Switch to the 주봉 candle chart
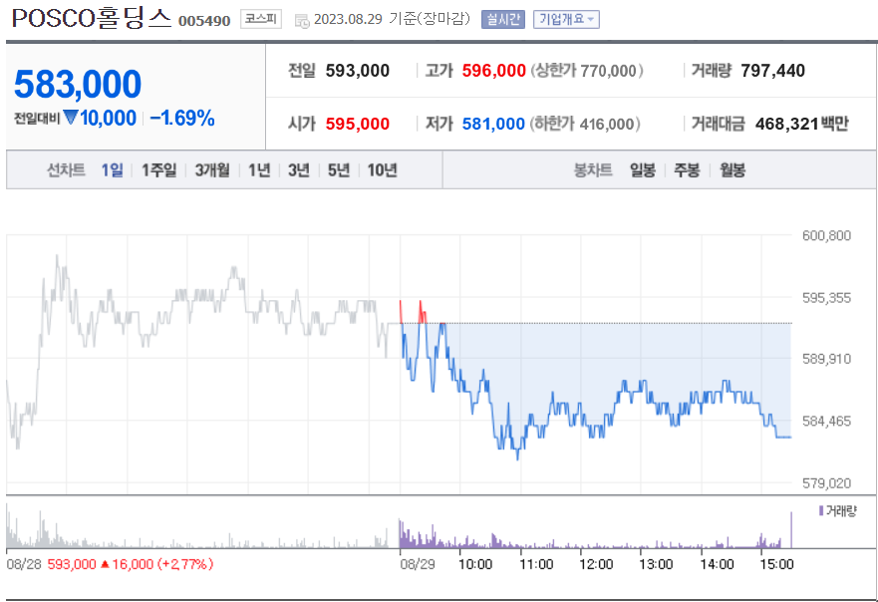 (x=687, y=169)
